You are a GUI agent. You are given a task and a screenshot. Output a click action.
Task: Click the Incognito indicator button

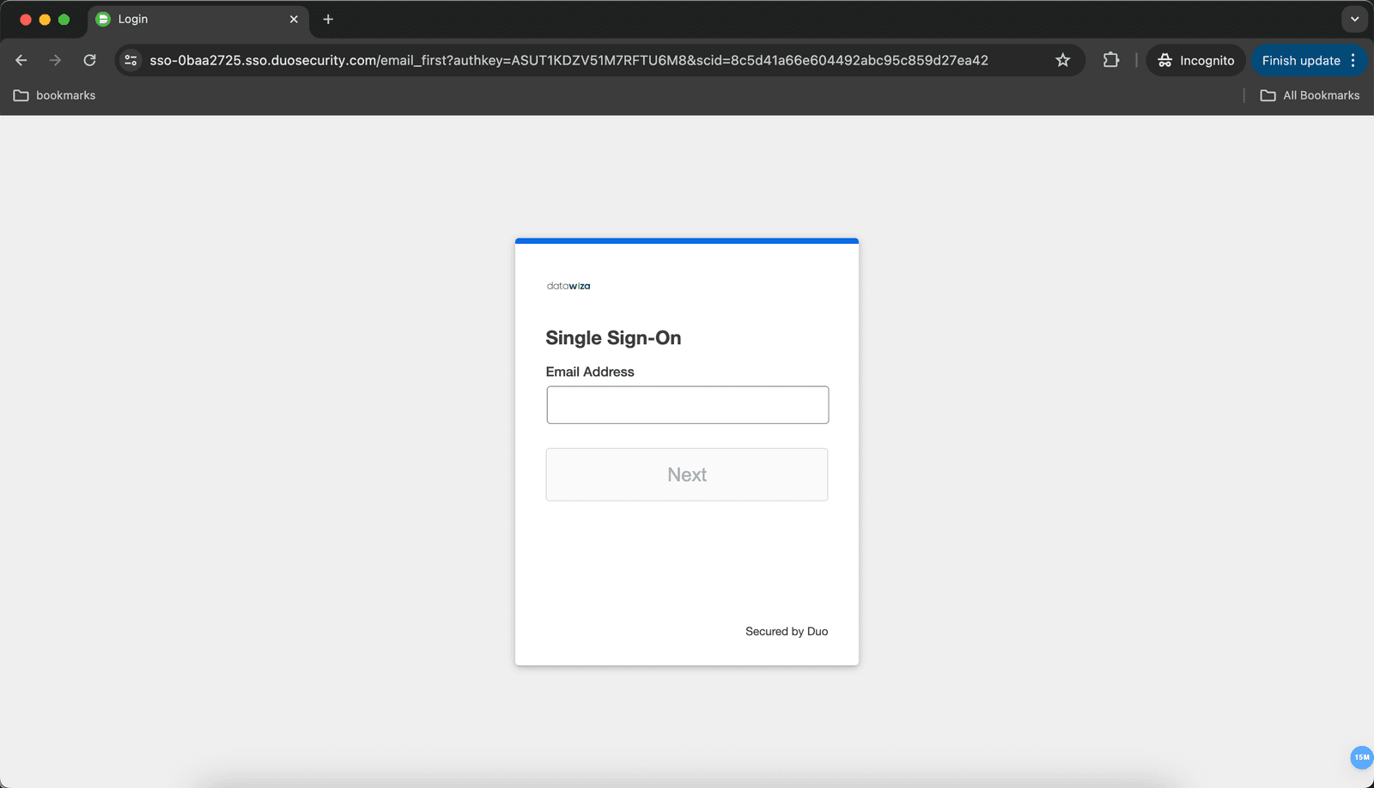[x=1195, y=60]
